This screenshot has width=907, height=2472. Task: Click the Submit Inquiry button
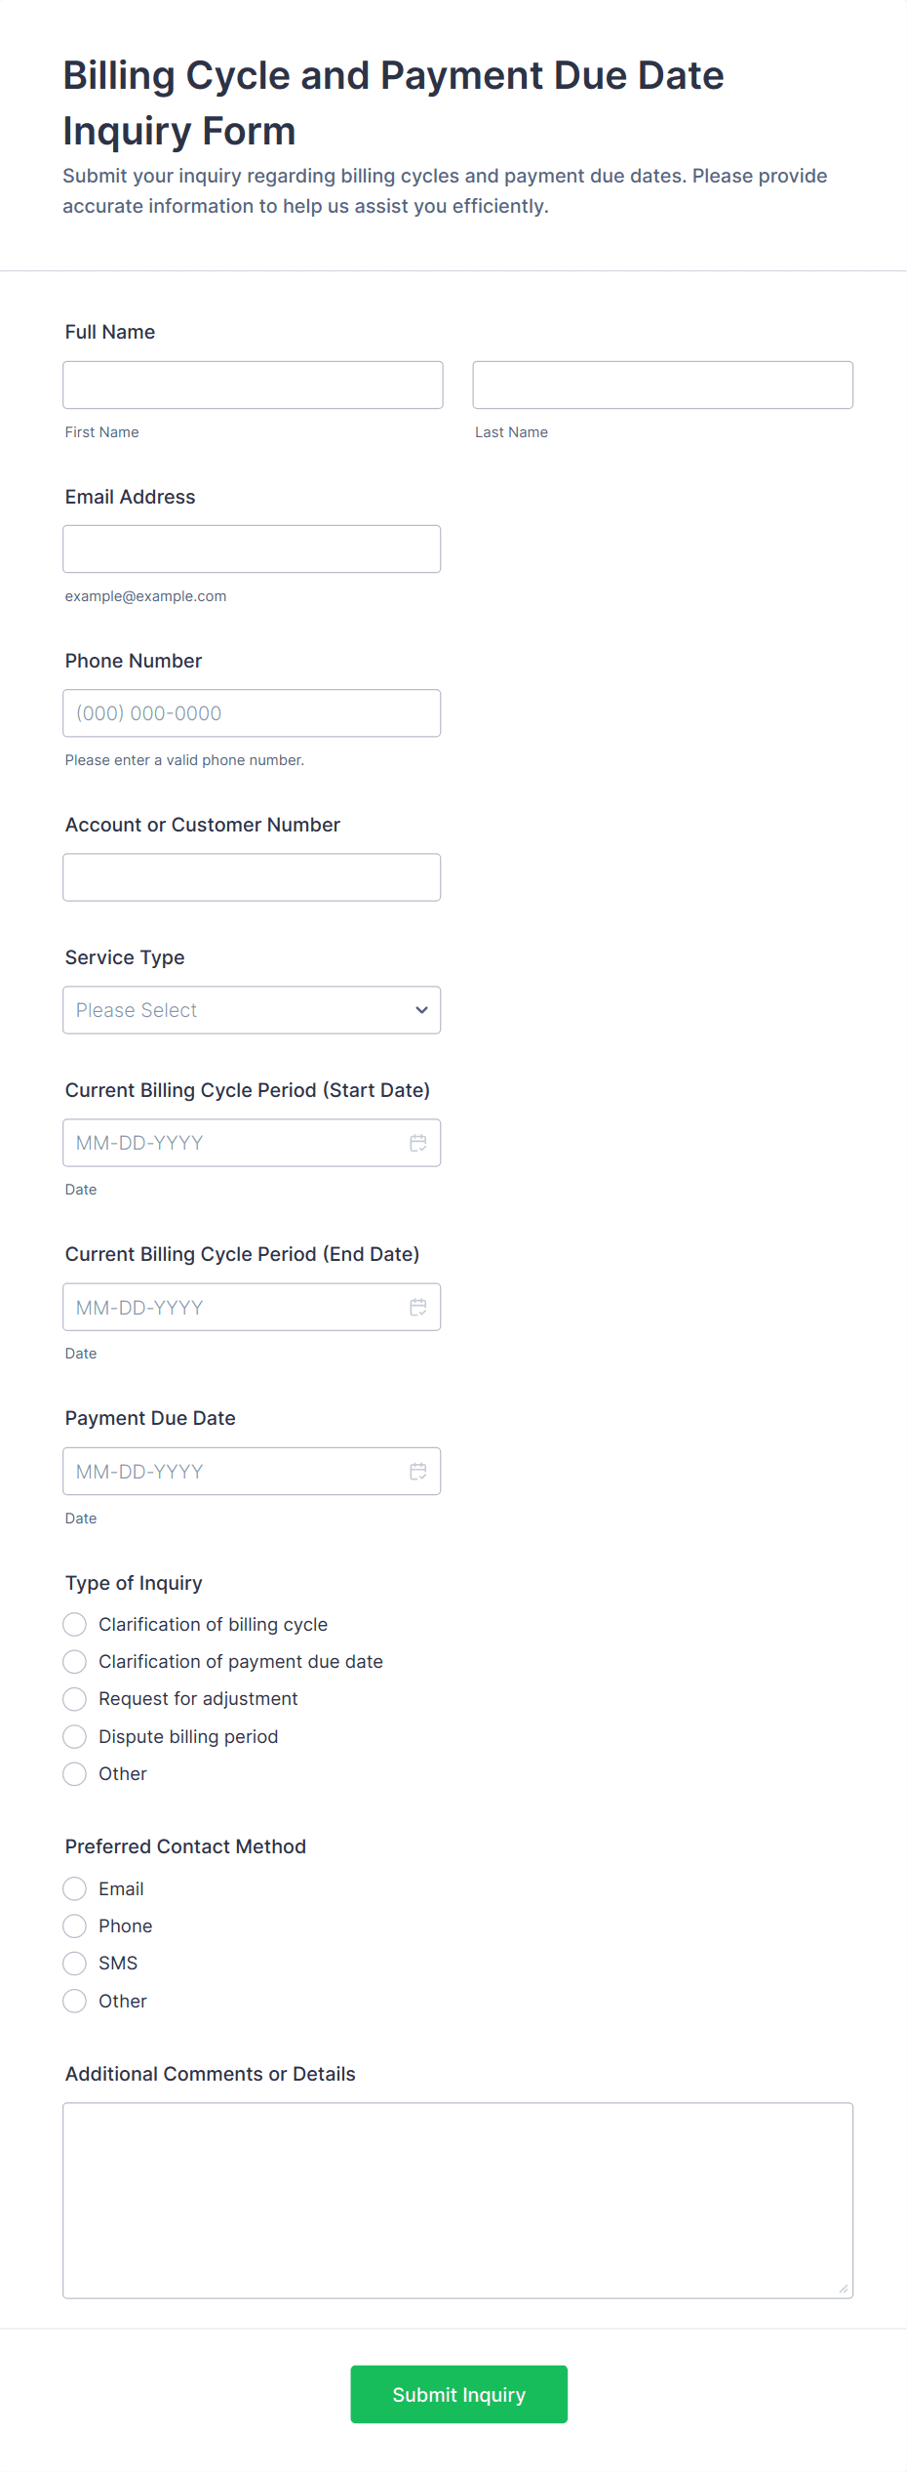click(458, 2394)
